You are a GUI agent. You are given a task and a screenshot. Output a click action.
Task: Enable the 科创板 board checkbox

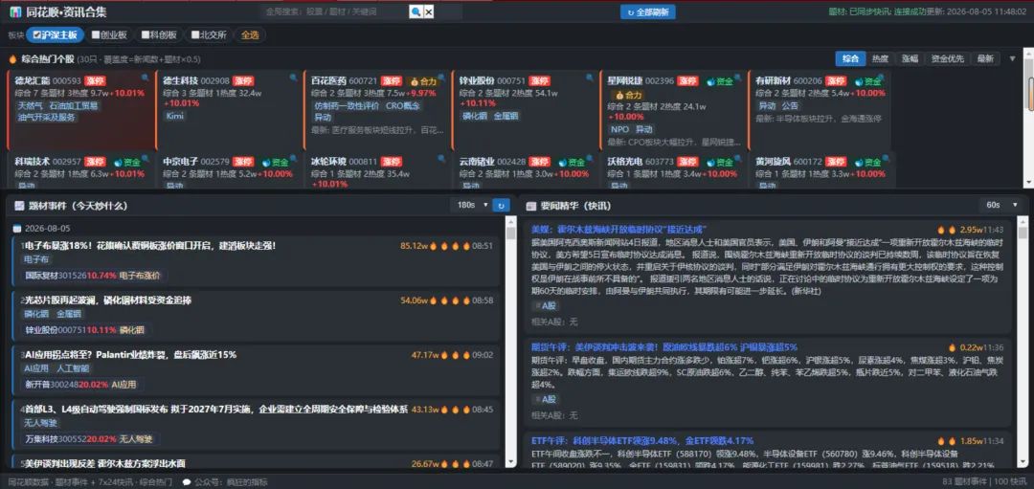[x=146, y=34]
